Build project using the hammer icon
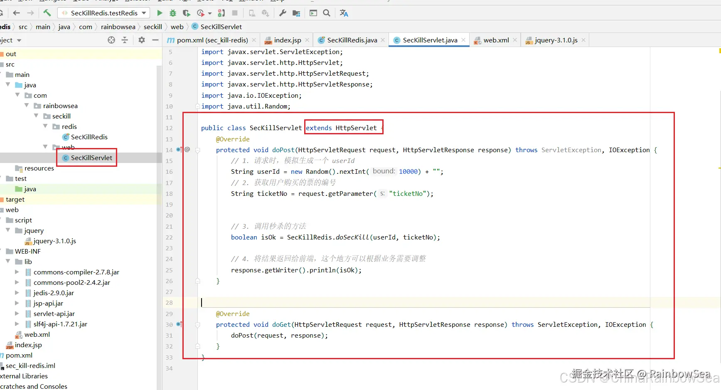721x390 pixels. coord(47,13)
